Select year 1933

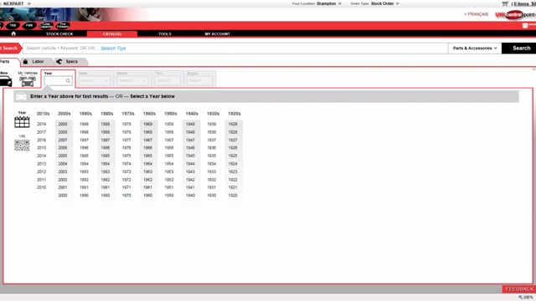[212, 171]
